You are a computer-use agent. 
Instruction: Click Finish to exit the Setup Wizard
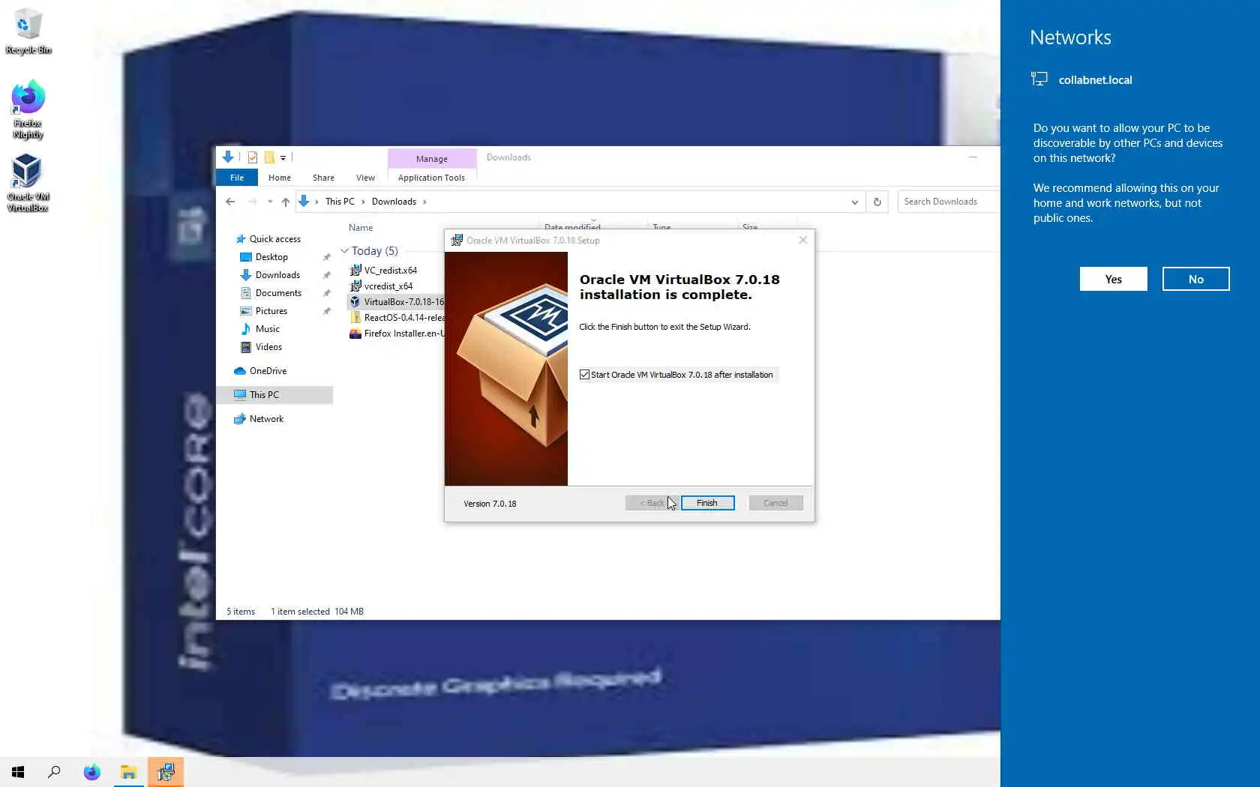(x=707, y=503)
